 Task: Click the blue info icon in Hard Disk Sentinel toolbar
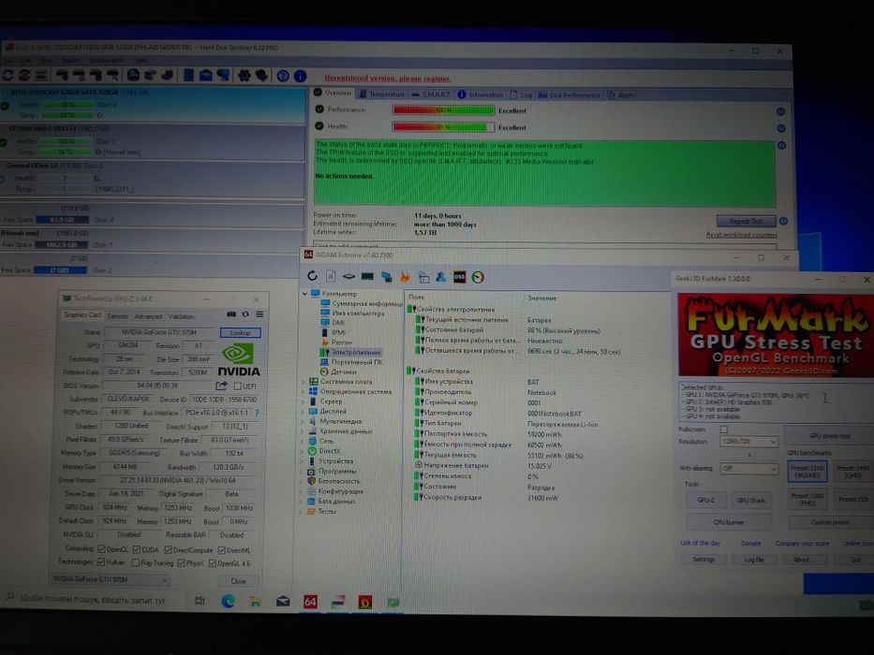[x=300, y=76]
